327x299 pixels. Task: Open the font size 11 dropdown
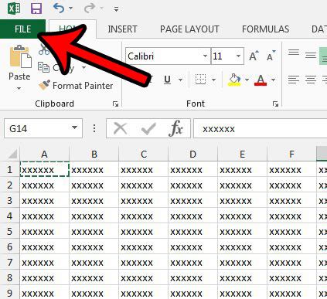coord(238,56)
